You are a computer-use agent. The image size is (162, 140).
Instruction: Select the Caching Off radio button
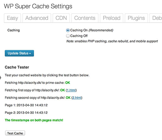[x=68, y=36]
